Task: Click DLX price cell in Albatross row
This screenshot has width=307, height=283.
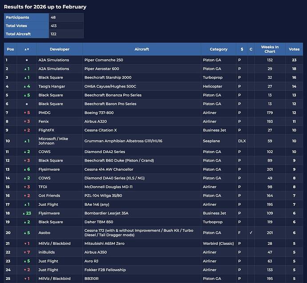Action: pyautogui.click(x=242, y=141)
